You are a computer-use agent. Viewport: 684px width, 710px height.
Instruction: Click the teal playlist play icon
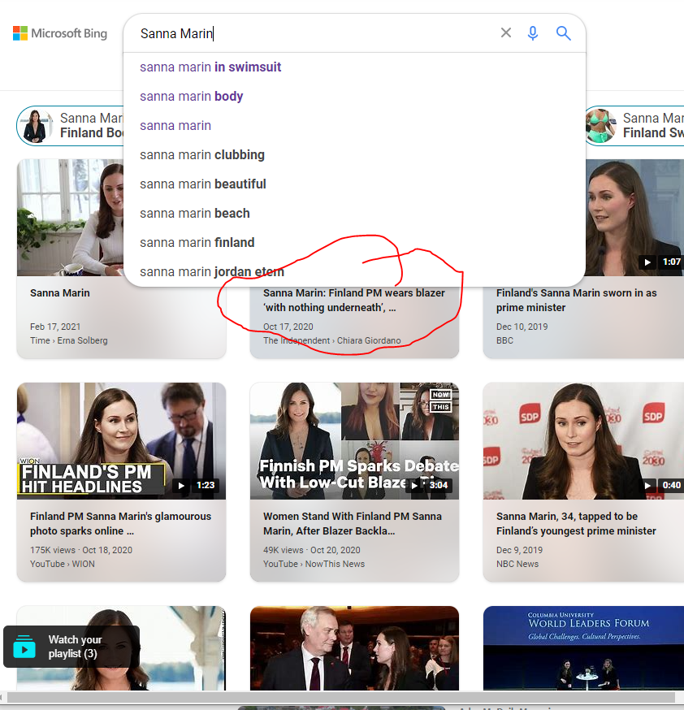click(x=24, y=647)
